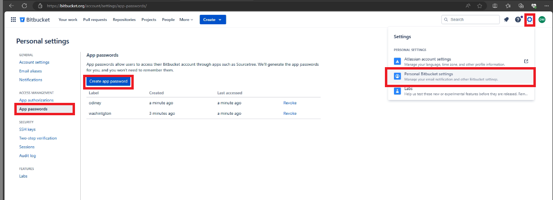The width and height of the screenshot is (553, 200).
Task: Click the Atlassian account settings icon
Action: tap(397, 61)
